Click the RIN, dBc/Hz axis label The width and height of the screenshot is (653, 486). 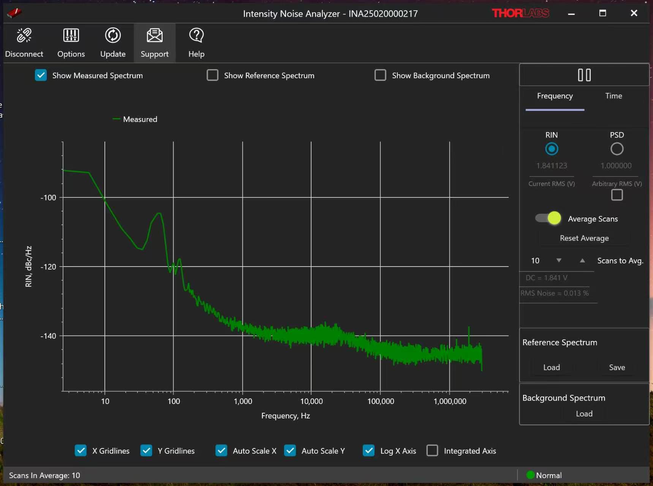[x=28, y=267]
